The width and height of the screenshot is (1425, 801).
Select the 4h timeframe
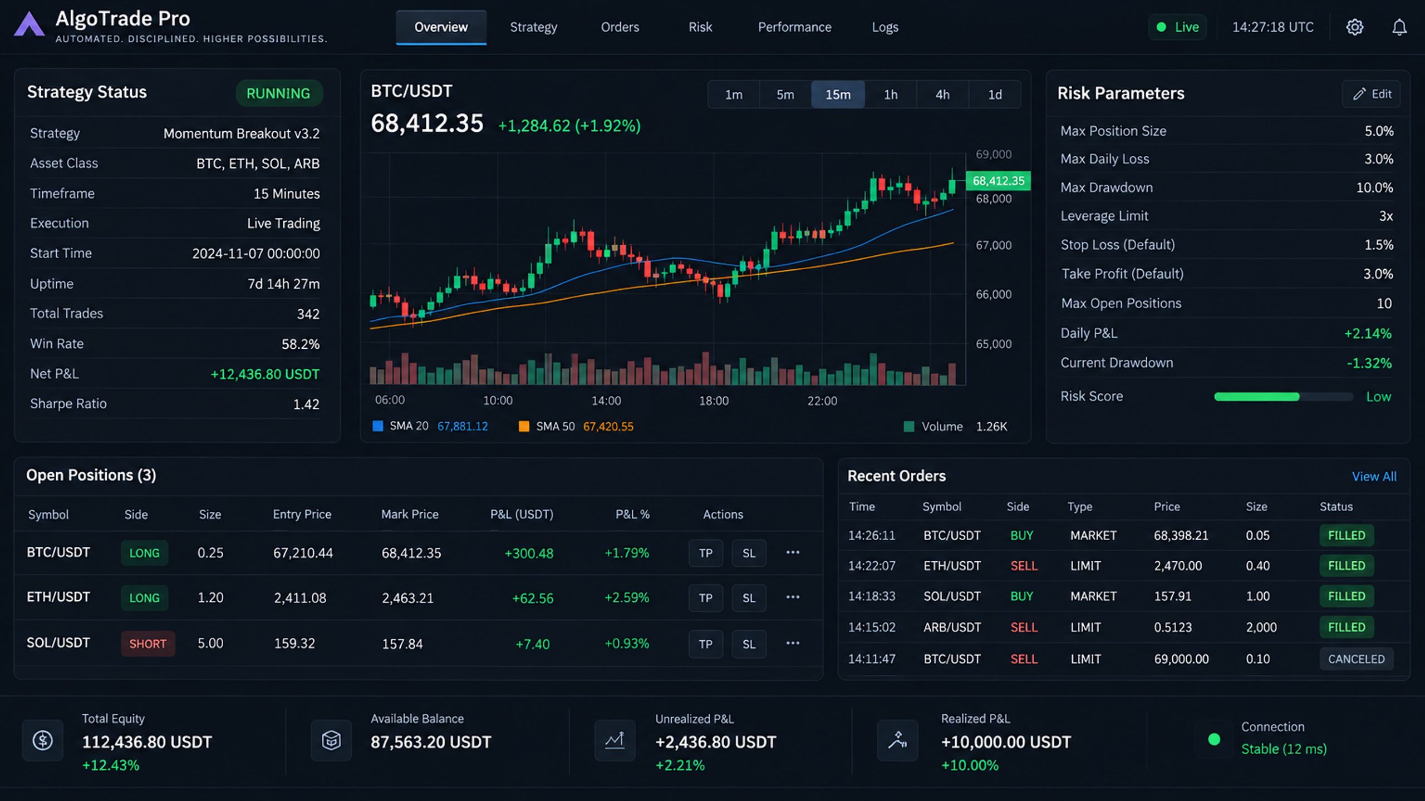[942, 95]
